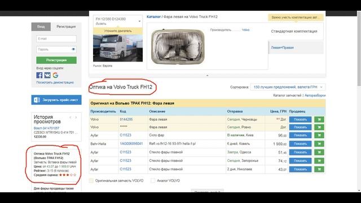361x203 pixels.
Task: Open the headlight product image
Action: [178, 47]
